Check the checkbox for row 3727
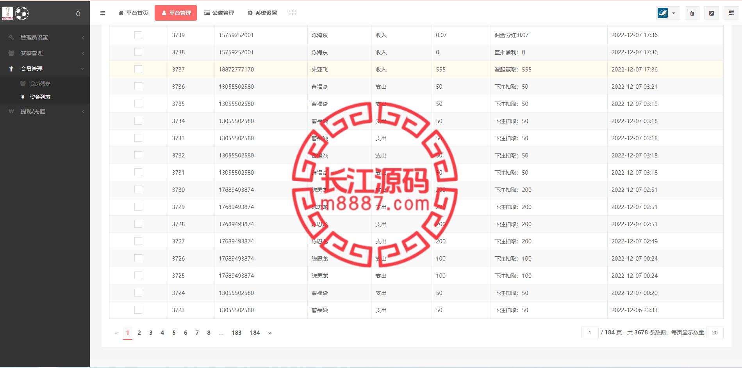Image resolution: width=742 pixels, height=368 pixels. pyautogui.click(x=138, y=241)
